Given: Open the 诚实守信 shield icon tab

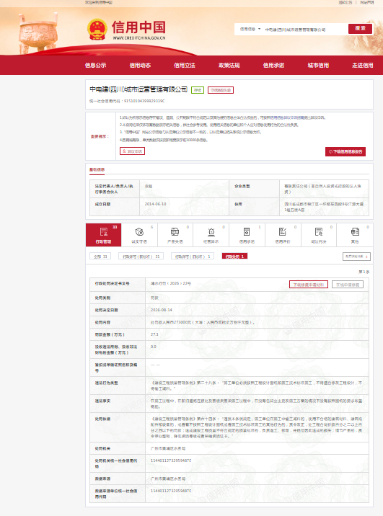Looking at the screenshot, I should point(139,235).
